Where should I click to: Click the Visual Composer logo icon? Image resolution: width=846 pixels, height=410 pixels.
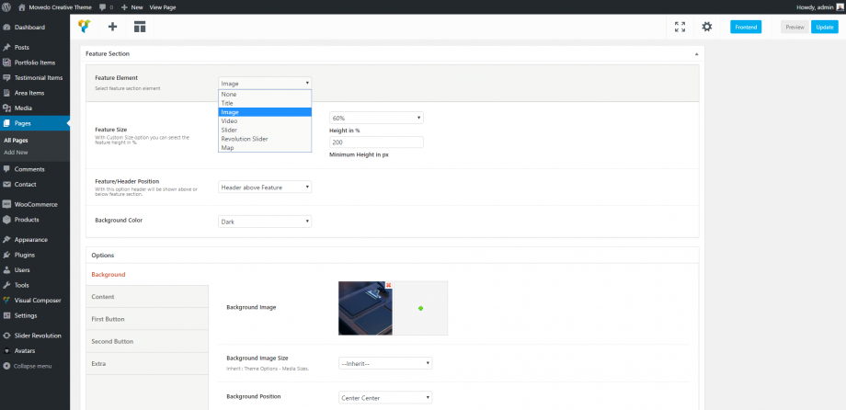click(85, 27)
